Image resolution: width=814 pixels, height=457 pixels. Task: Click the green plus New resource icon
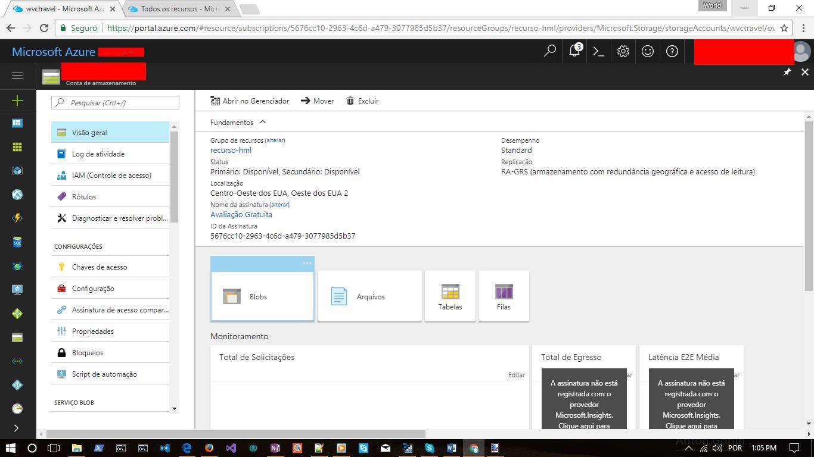[17, 101]
